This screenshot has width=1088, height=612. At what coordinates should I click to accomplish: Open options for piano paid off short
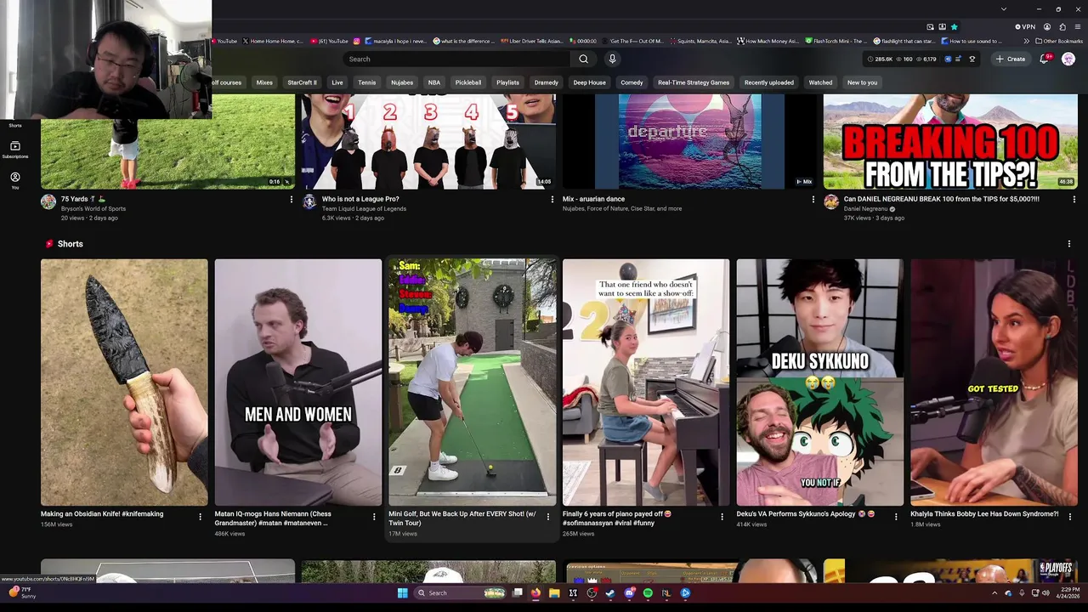click(x=722, y=516)
